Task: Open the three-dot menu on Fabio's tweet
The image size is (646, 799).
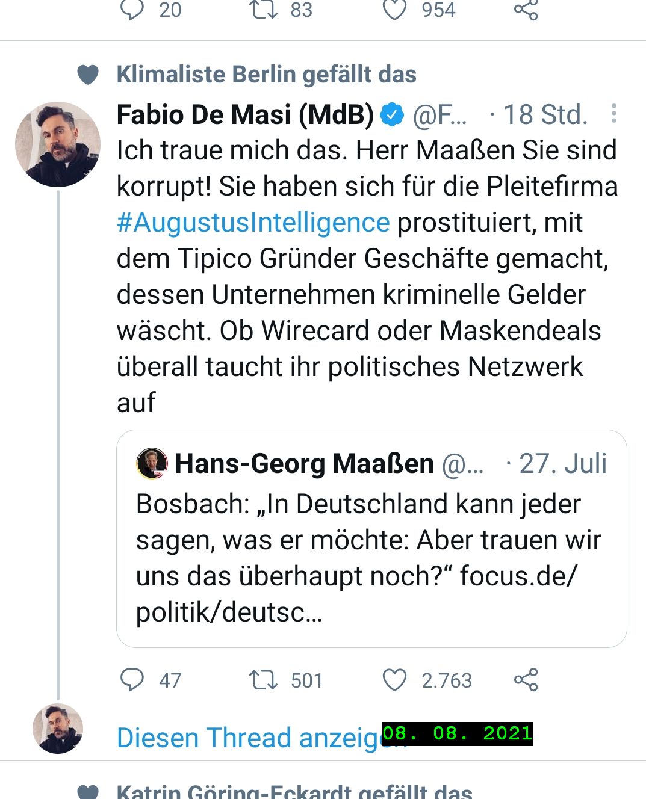Action: 613,114
